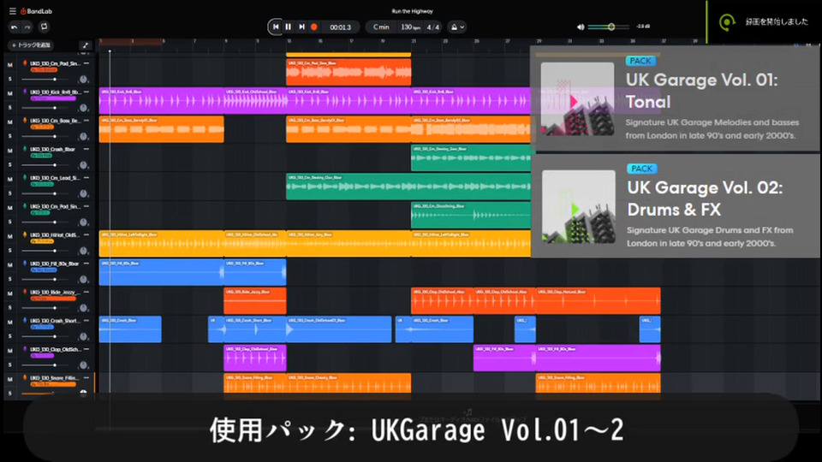Open options menu for Crash_8bar track
The image size is (822, 462).
tap(86, 149)
